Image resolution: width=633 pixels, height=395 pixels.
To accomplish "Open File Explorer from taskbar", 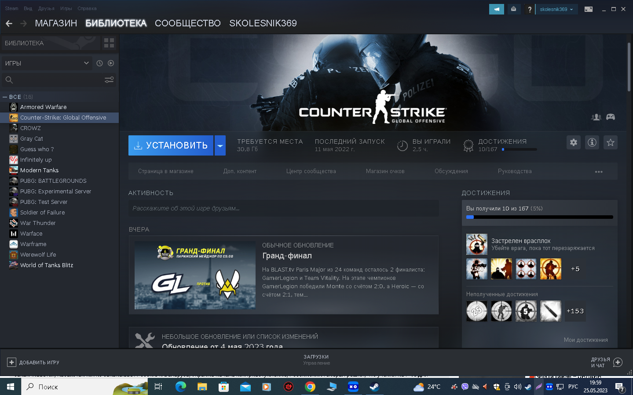I will (202, 387).
